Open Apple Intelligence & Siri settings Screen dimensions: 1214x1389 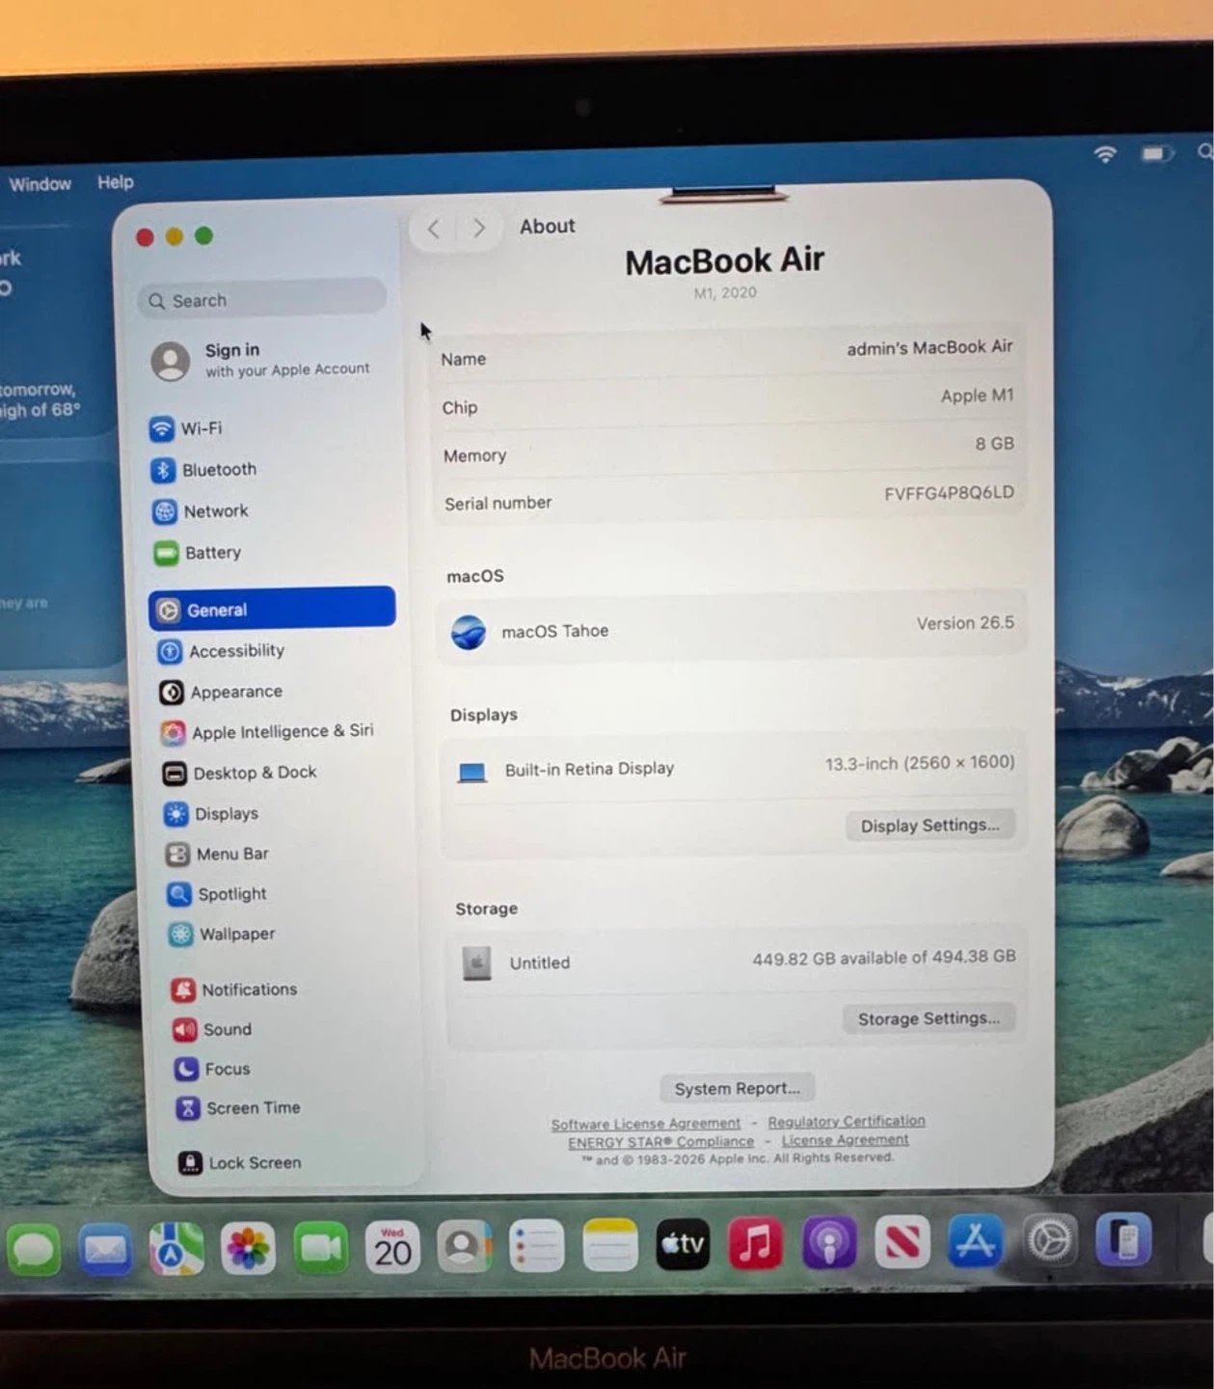(x=267, y=732)
